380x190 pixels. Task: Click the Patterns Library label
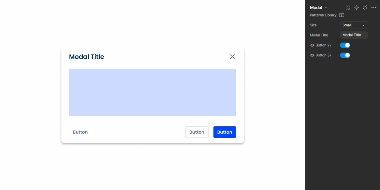(323, 15)
